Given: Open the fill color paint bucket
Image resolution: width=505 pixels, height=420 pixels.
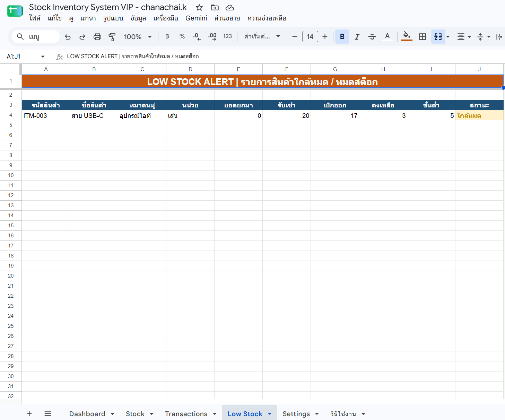Looking at the screenshot, I should pos(407,36).
